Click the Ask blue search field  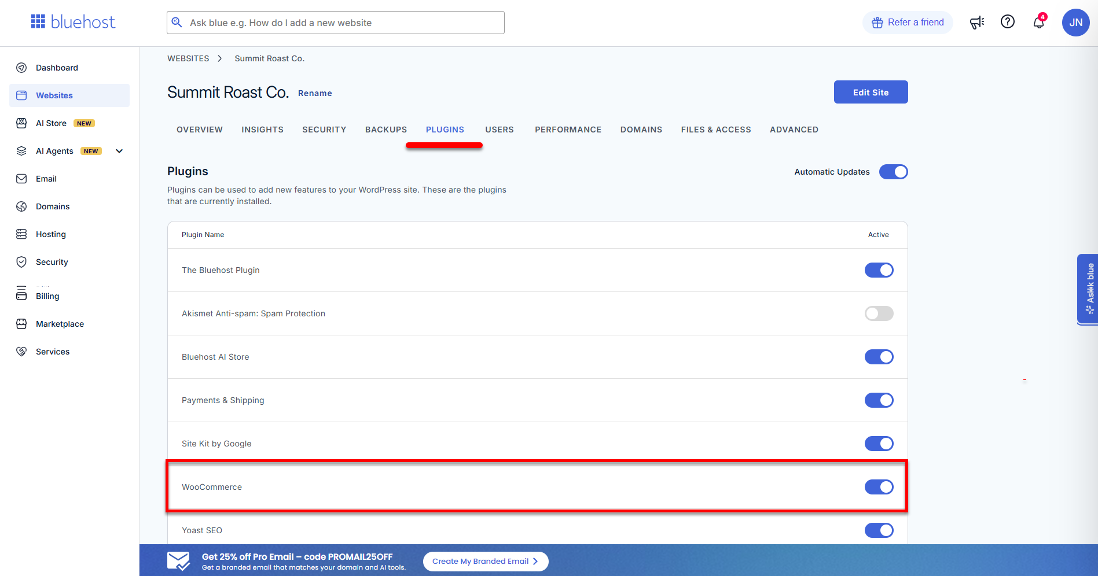pos(336,23)
